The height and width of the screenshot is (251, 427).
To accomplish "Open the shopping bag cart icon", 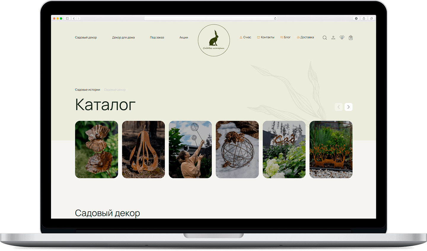I will [350, 37].
